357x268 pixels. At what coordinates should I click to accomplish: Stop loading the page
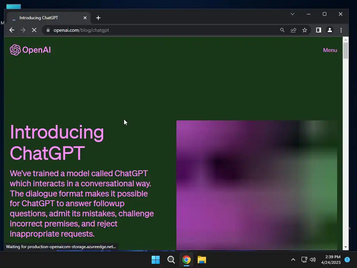tap(34, 30)
